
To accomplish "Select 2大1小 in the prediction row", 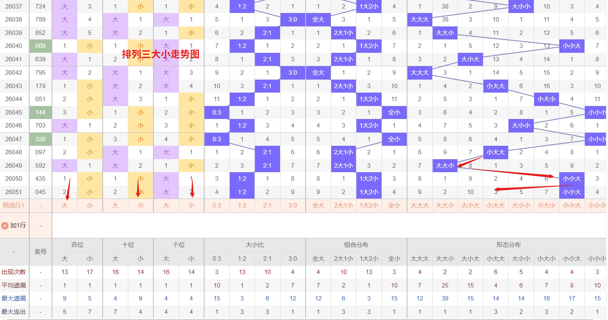I will [x=343, y=205].
